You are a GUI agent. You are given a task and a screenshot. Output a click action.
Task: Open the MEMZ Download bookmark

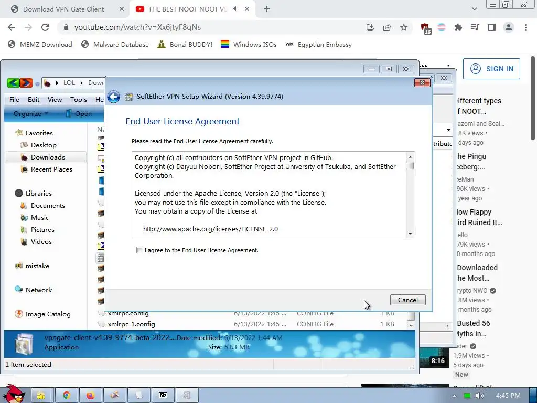pyautogui.click(x=40, y=44)
